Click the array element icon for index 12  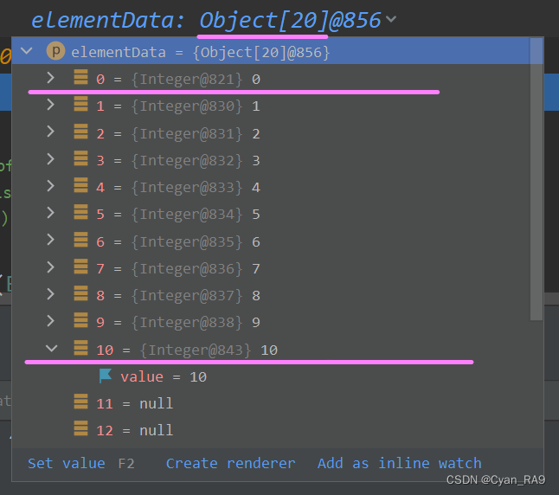click(x=81, y=428)
